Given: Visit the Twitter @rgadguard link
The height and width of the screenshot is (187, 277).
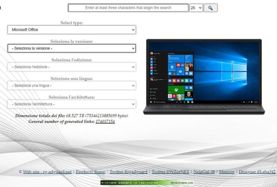Looking at the screenshot, I should tap(128, 172).
